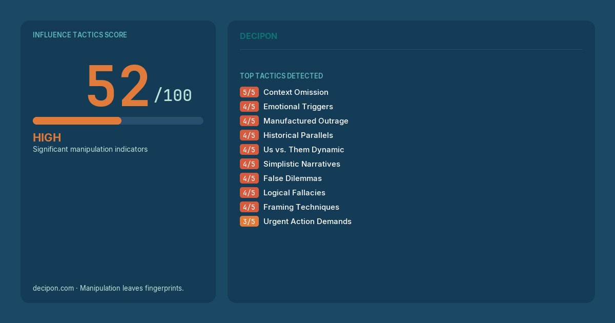Select the Context Omission tactic
This screenshot has width=615, height=323.
tap(296, 92)
